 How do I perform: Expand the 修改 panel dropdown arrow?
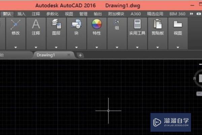[15, 47]
